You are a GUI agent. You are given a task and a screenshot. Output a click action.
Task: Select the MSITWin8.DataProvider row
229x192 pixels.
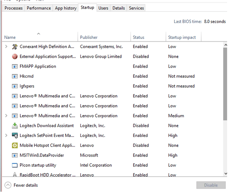[113, 155]
